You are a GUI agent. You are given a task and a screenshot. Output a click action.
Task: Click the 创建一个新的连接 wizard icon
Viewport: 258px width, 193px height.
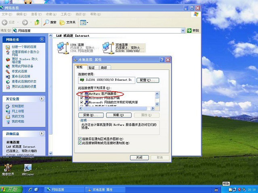pyautogui.click(x=8, y=47)
